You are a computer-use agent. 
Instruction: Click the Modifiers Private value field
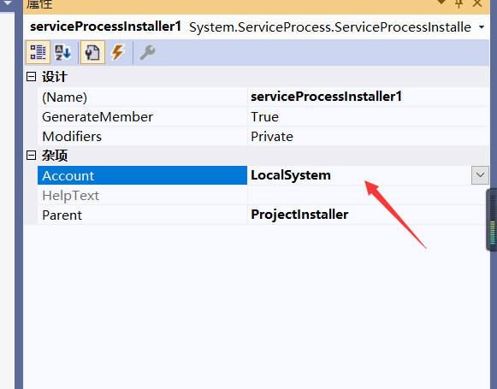(x=369, y=137)
